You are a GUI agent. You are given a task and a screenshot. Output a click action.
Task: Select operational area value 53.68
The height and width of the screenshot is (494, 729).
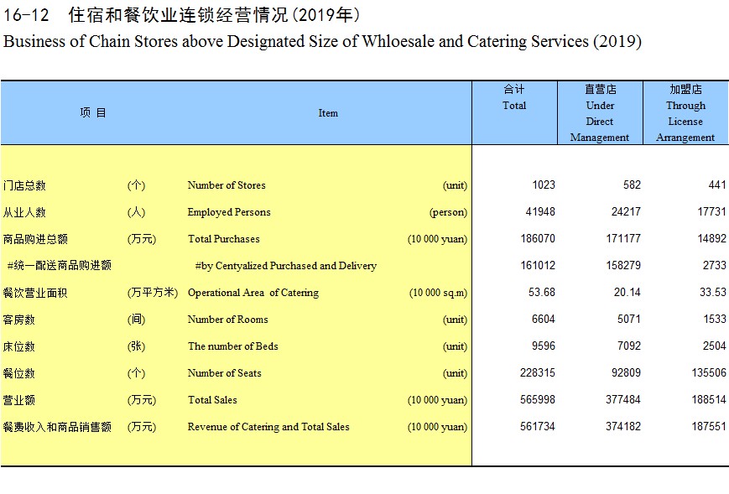click(x=542, y=293)
